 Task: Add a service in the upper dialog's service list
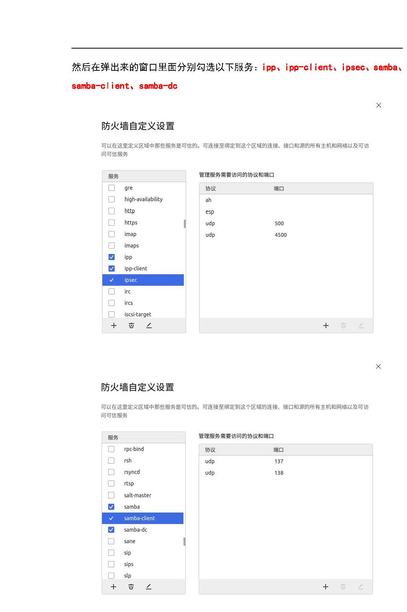click(114, 326)
